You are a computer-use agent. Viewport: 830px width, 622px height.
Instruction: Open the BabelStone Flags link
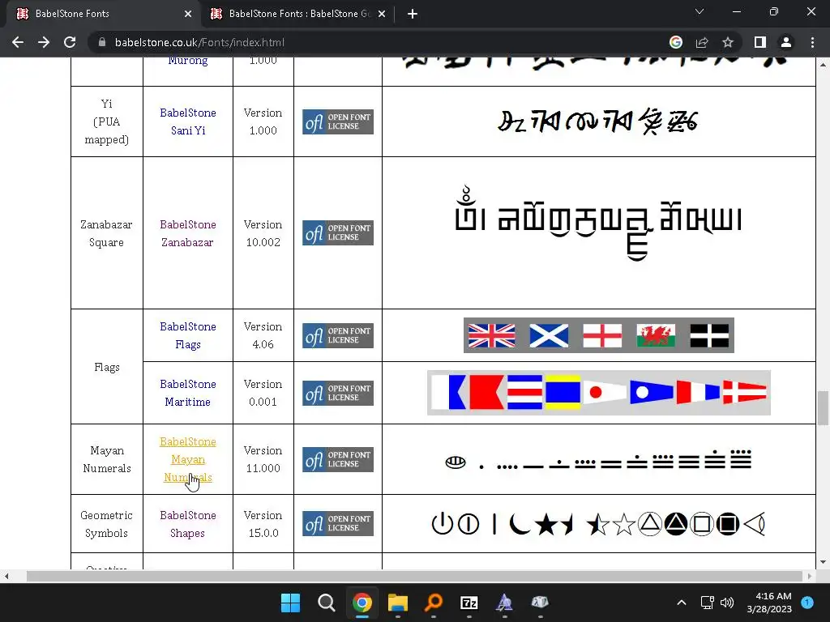coord(188,335)
